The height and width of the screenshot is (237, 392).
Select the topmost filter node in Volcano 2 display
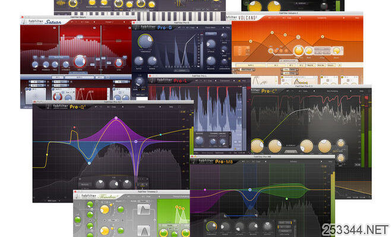pos(272,33)
